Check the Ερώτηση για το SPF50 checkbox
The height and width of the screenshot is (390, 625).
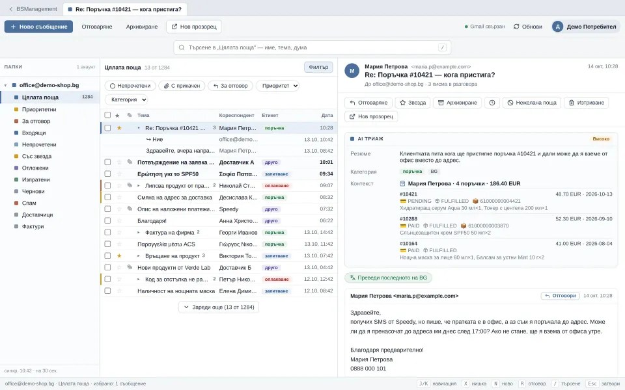tap(107, 174)
